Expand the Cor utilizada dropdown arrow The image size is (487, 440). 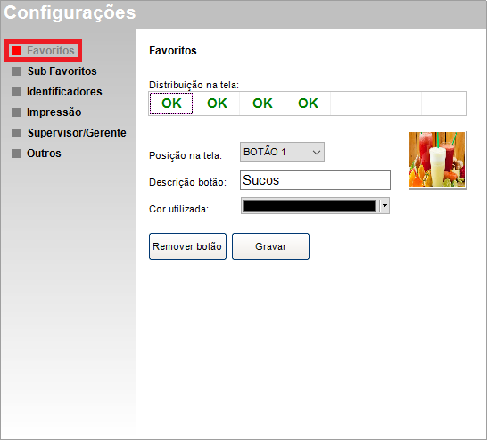point(384,205)
